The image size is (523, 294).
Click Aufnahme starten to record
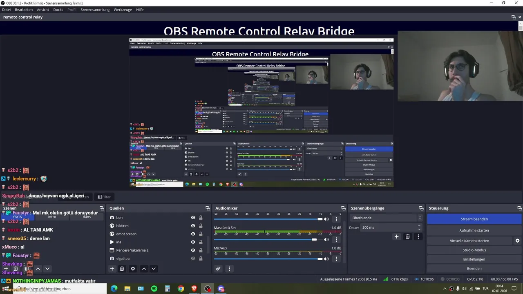pos(474,230)
